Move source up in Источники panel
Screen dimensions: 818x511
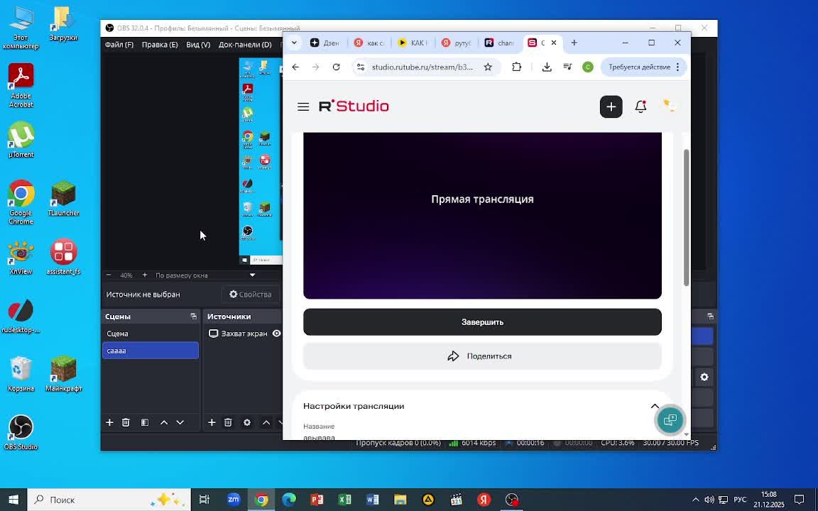point(266,422)
